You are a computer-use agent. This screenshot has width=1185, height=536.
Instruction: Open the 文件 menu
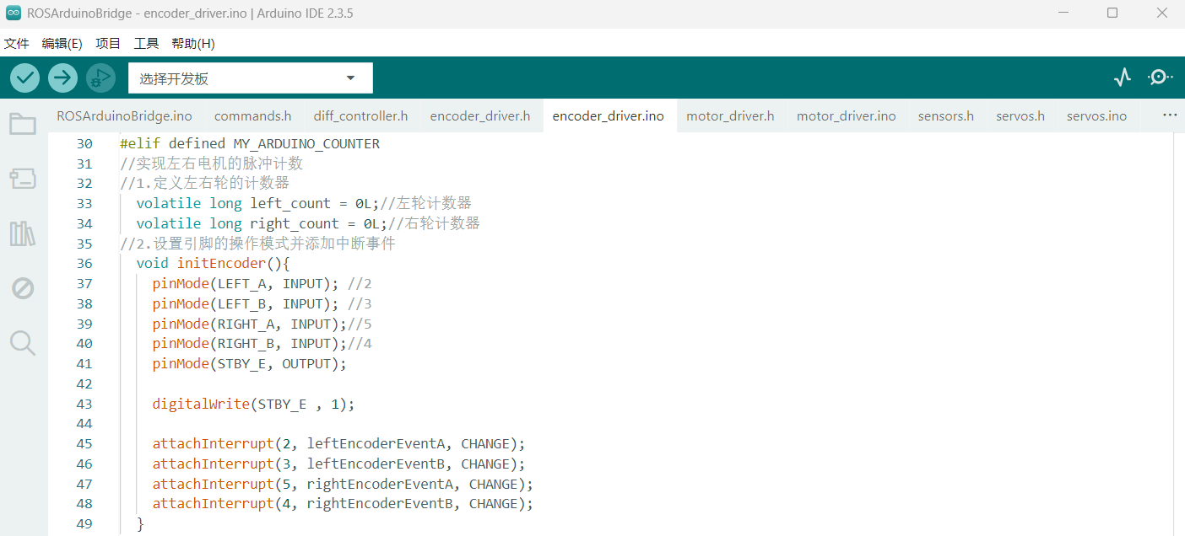tap(17, 43)
